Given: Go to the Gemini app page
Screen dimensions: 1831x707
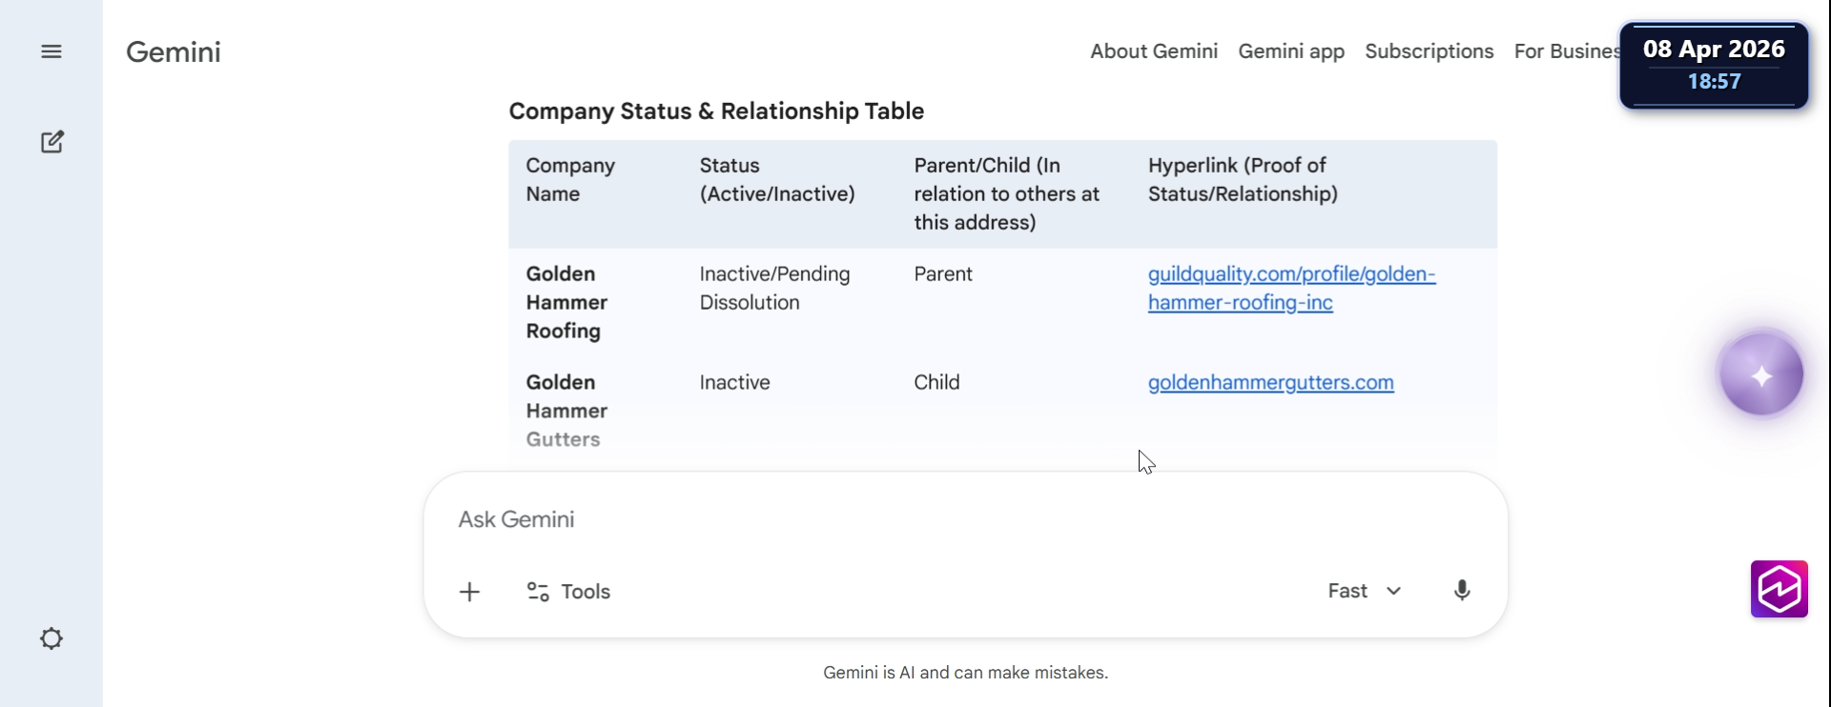Looking at the screenshot, I should tap(1291, 51).
